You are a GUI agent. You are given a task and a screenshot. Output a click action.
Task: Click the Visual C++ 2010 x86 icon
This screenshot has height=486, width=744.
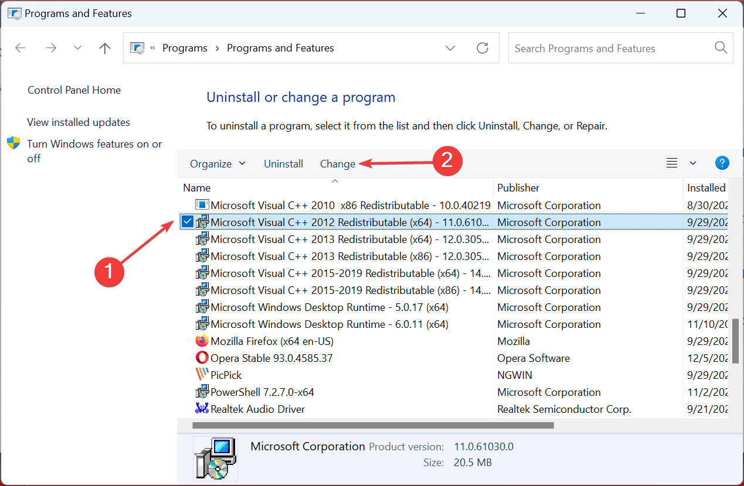point(202,205)
